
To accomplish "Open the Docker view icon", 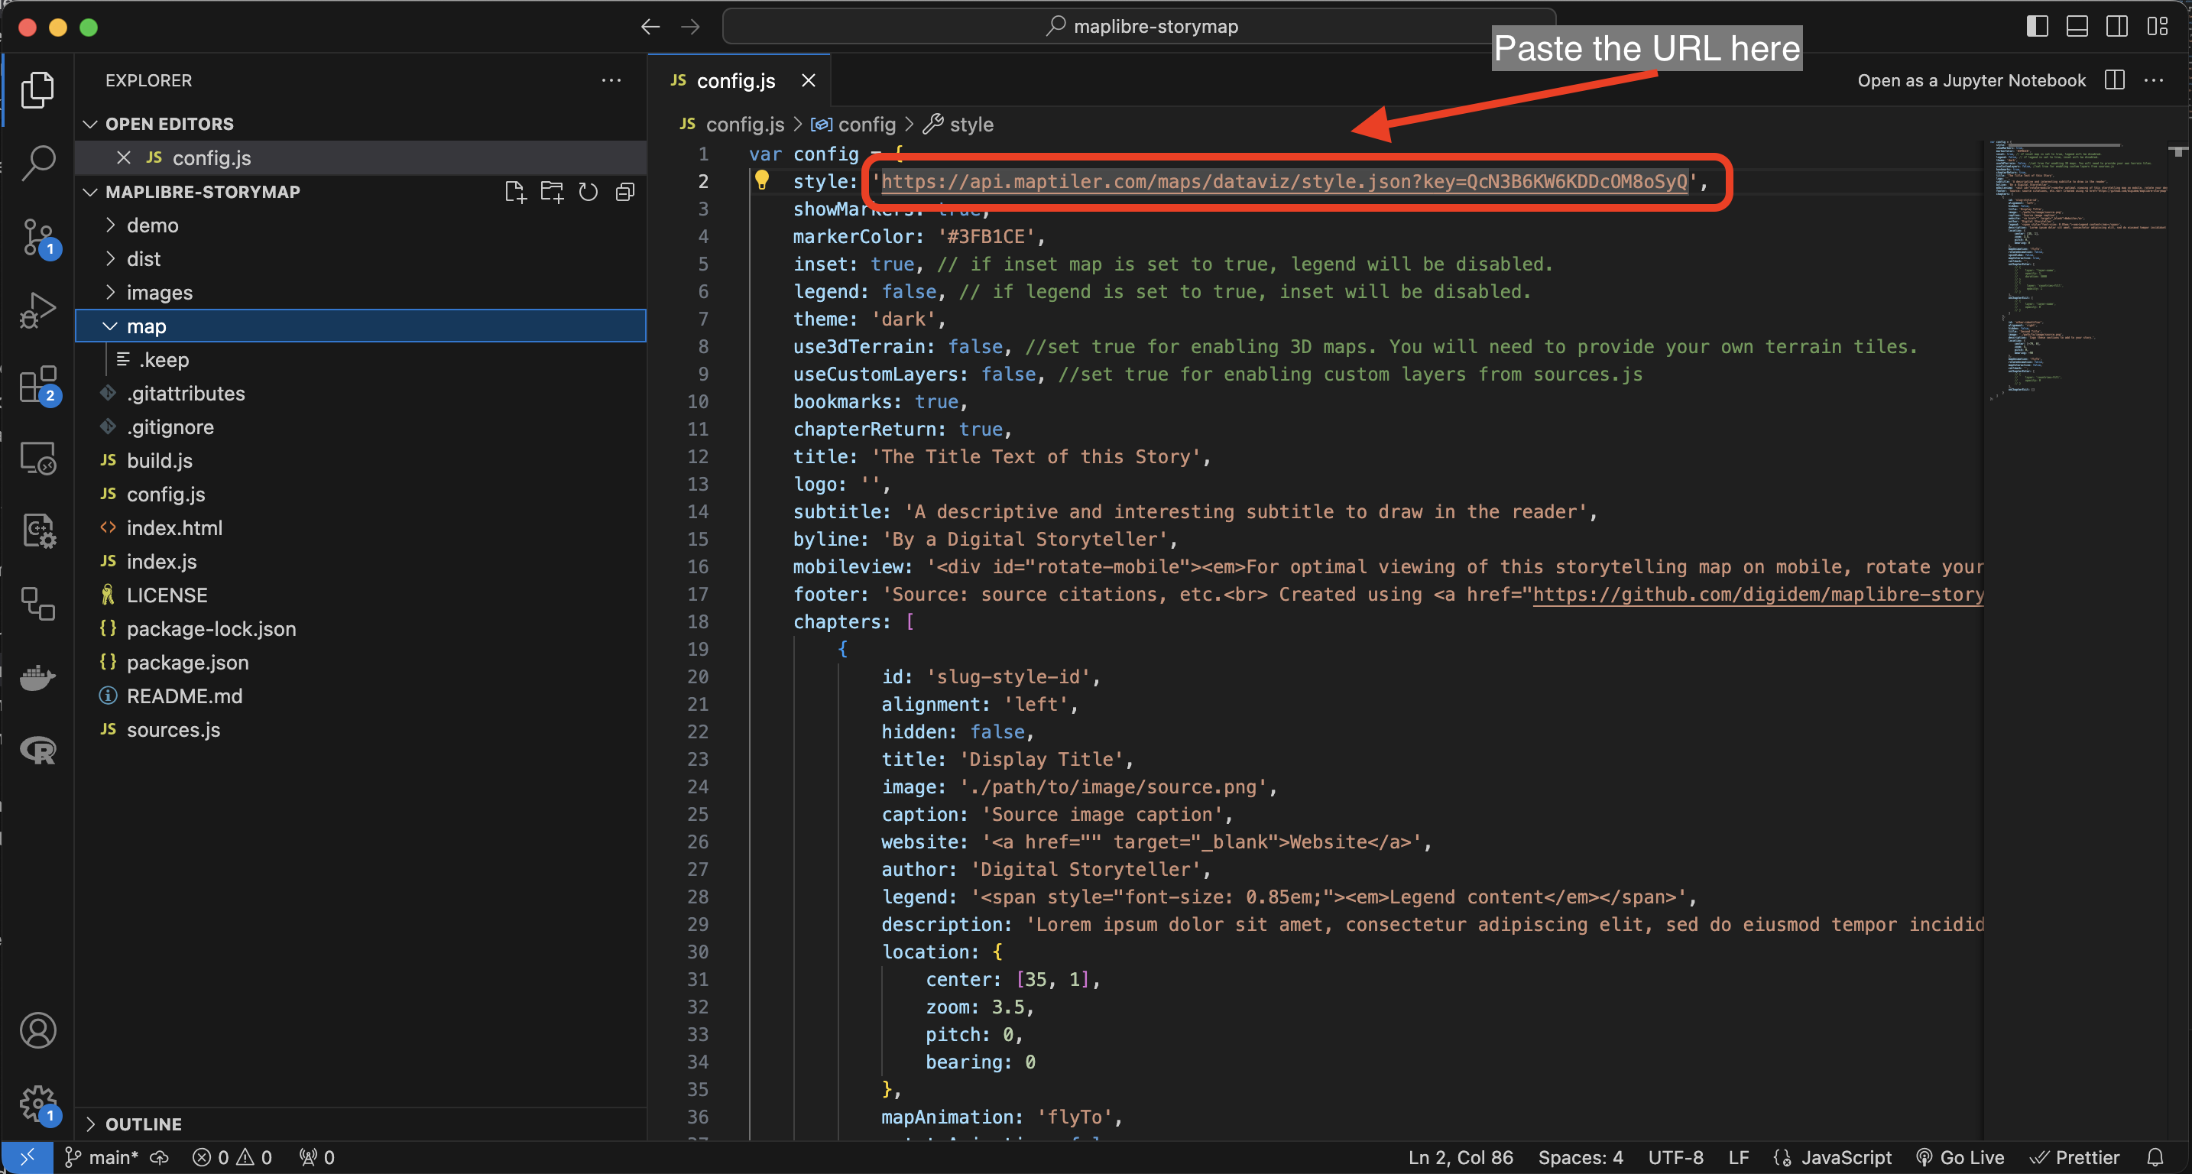I will 37,678.
